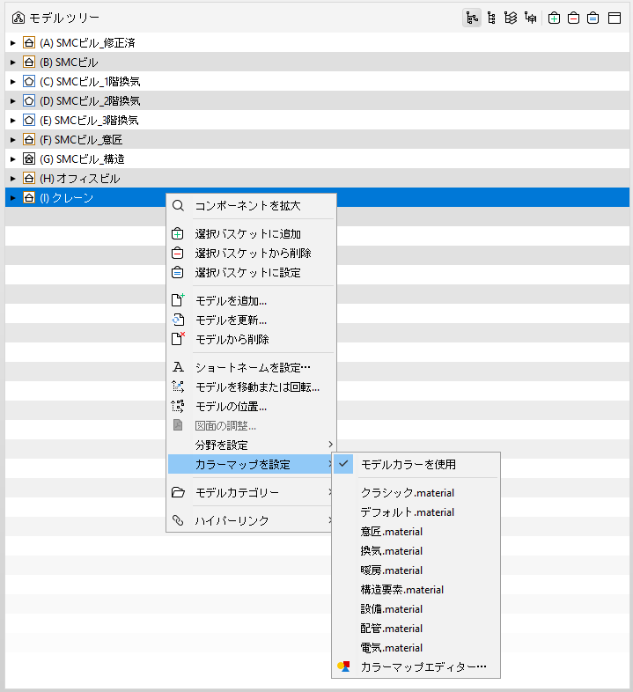Viewport: 633px width, 692px height.
Task: Apply the 換気.material color map
Action: point(416,551)
